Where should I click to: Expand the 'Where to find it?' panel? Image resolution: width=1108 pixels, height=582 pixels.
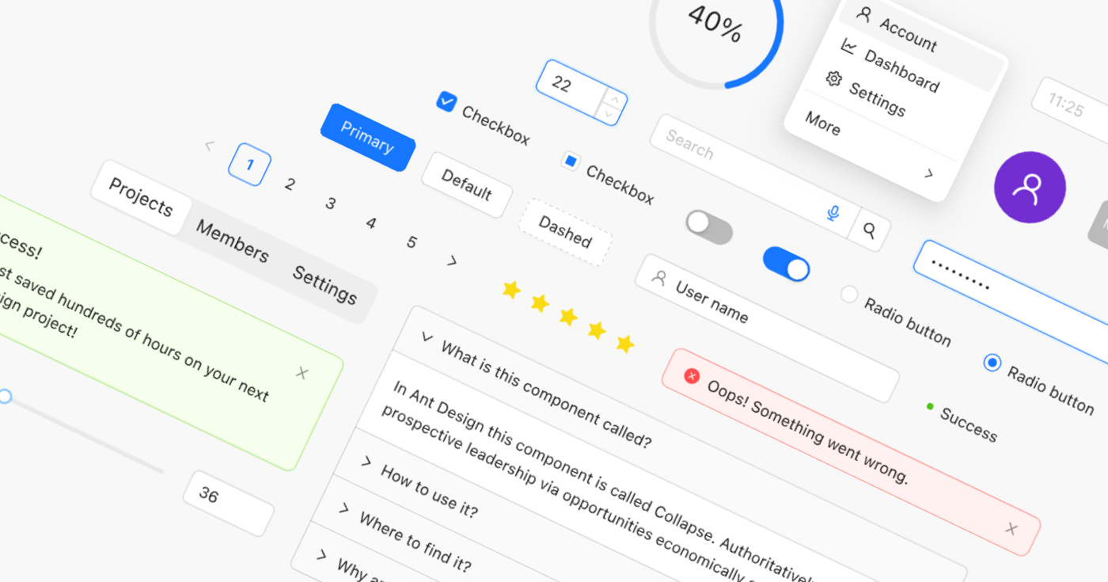click(343, 508)
